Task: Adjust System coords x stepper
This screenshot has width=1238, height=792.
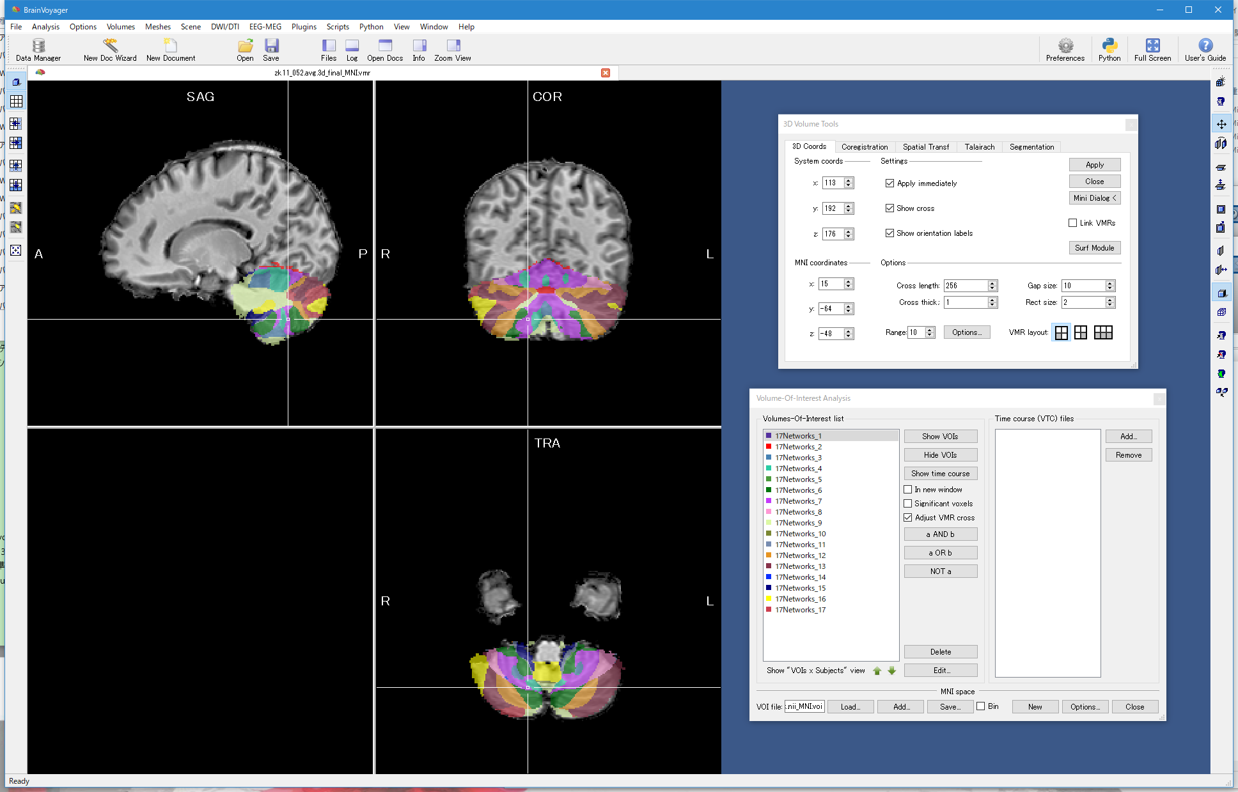Action: tap(849, 183)
